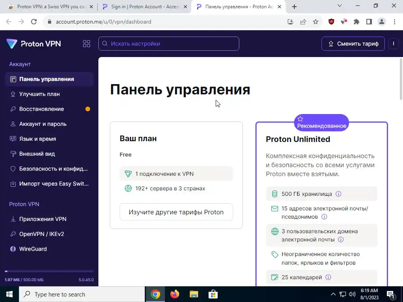403x302 pixels.
Task: Reload the page
Action: point(34,22)
